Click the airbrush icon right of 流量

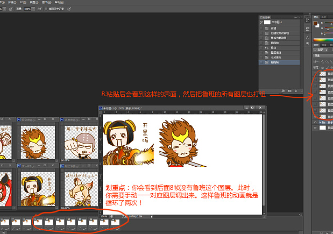[39, 9]
